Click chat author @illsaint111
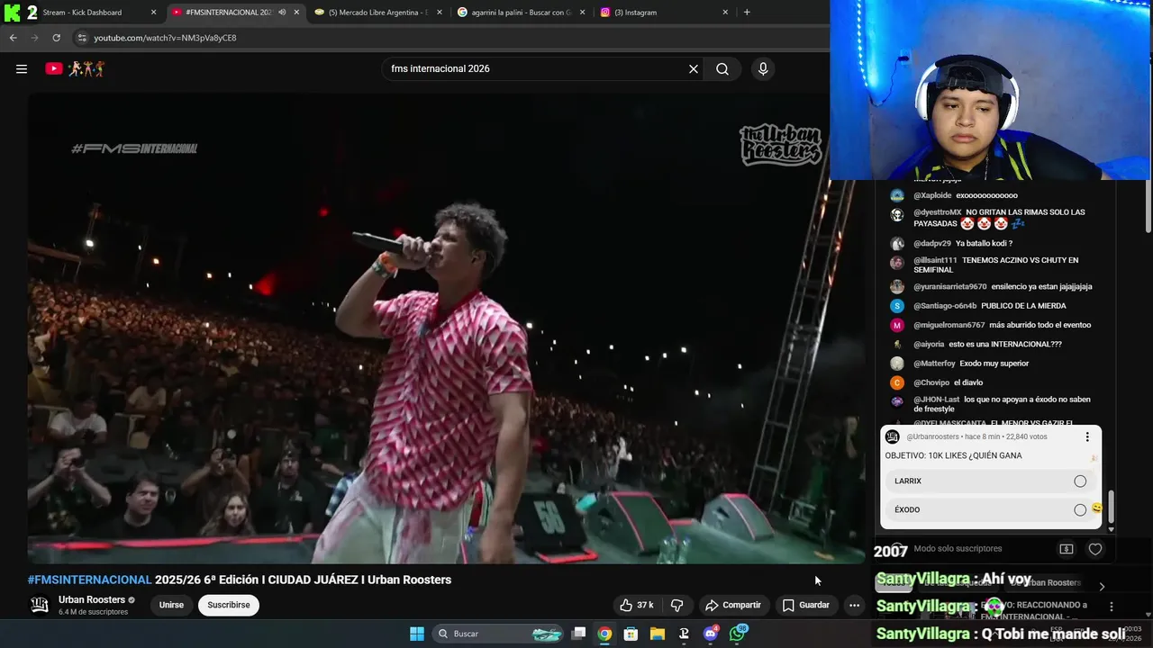Image resolution: width=1153 pixels, height=648 pixels. (x=935, y=260)
